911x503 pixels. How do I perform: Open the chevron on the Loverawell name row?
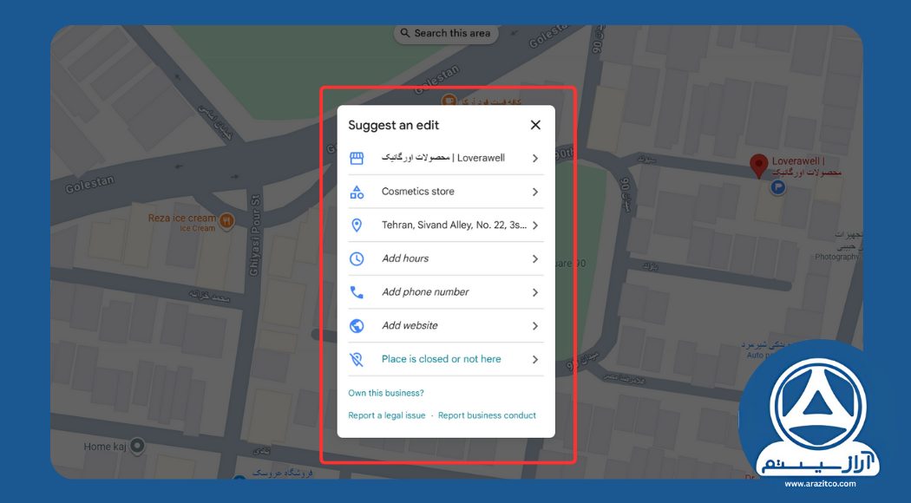(535, 158)
